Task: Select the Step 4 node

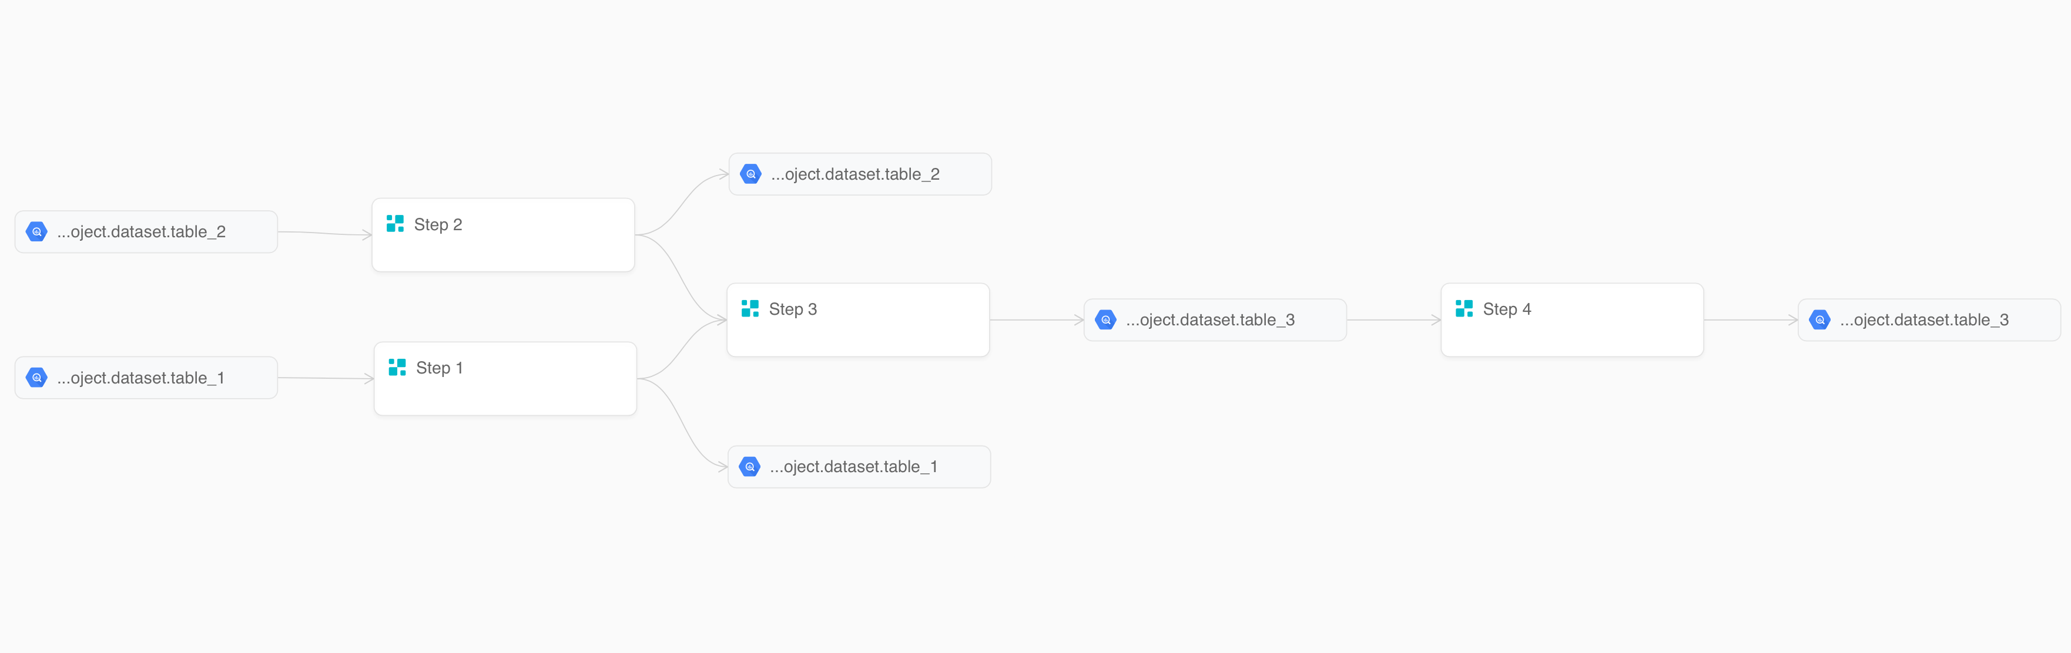Action: pyautogui.click(x=1571, y=319)
